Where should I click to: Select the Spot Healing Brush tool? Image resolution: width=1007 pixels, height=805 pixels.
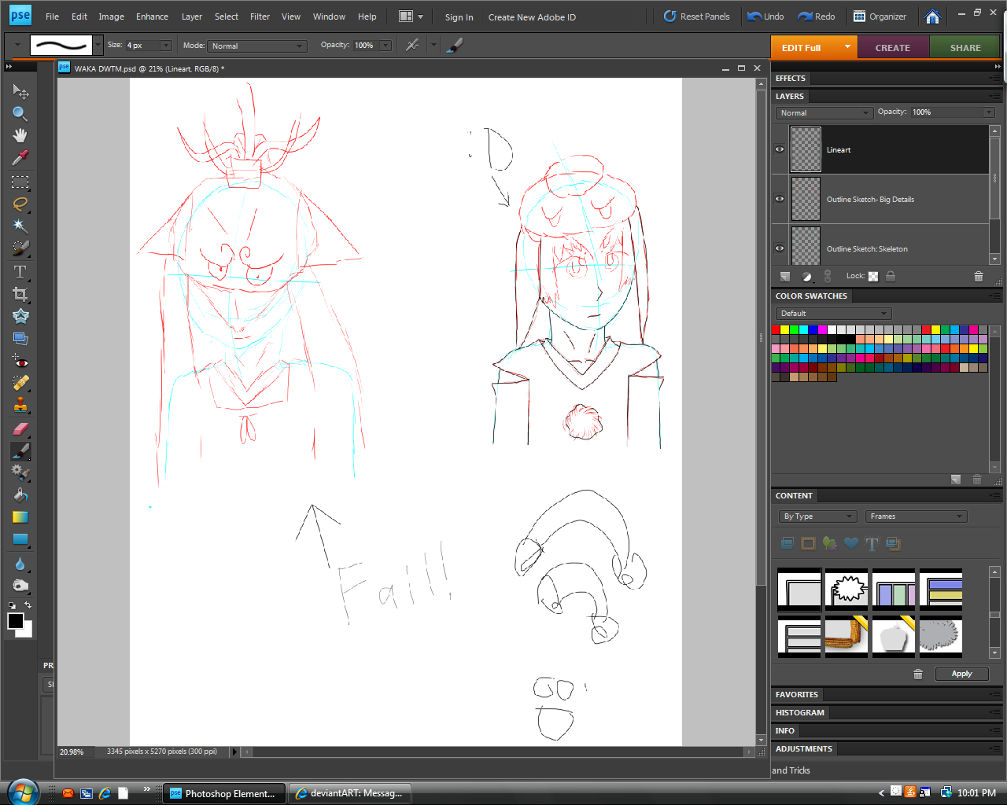[x=20, y=384]
